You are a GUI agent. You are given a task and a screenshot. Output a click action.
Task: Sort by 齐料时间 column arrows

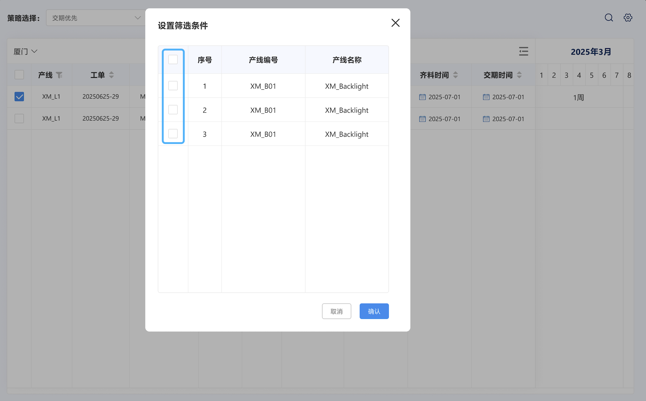[x=455, y=75]
